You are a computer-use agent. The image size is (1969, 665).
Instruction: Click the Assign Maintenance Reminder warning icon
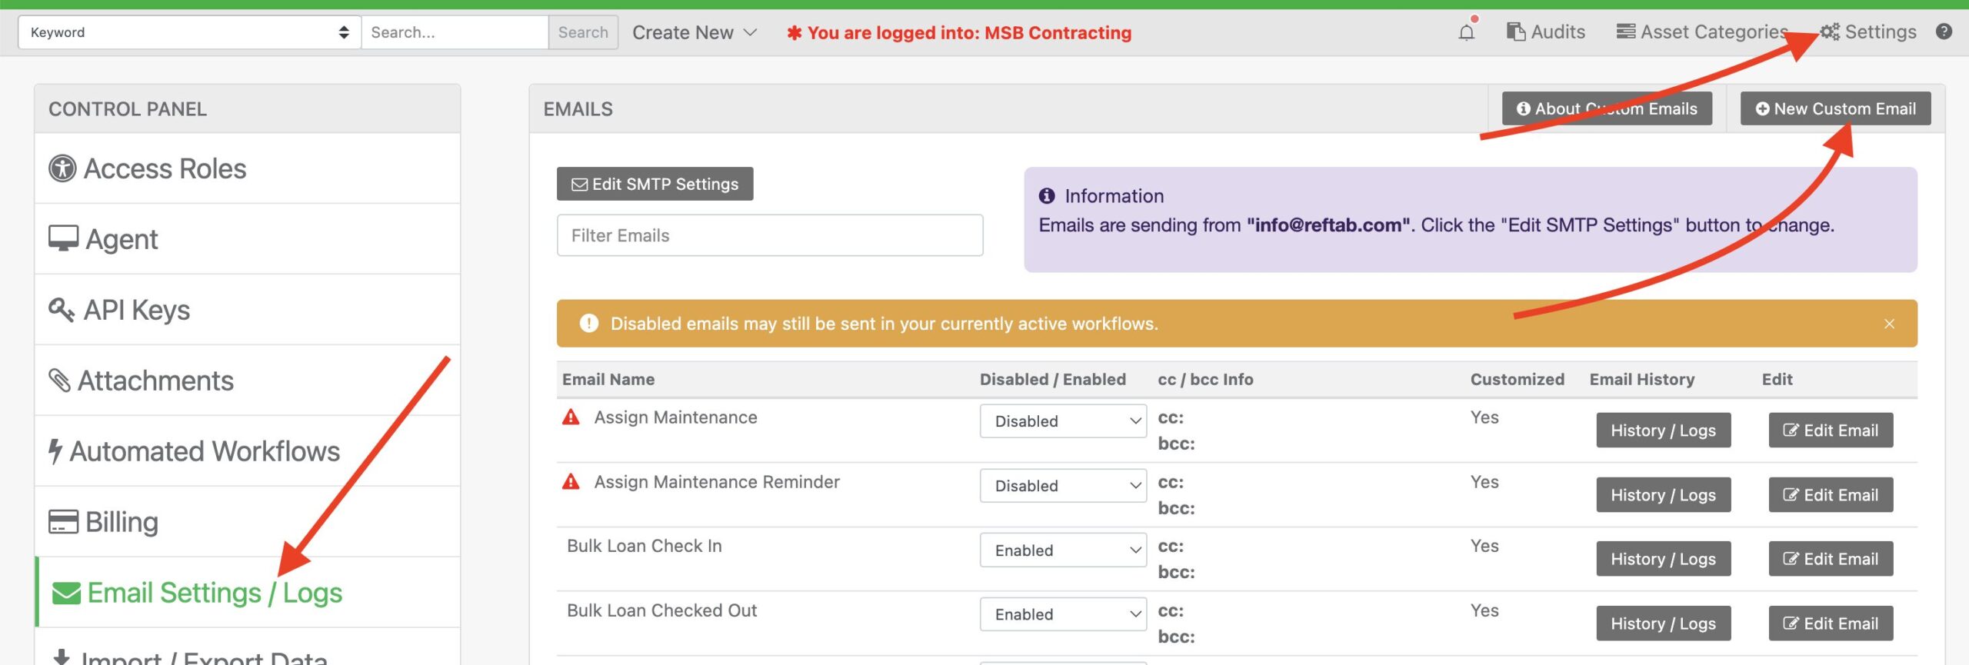571,482
